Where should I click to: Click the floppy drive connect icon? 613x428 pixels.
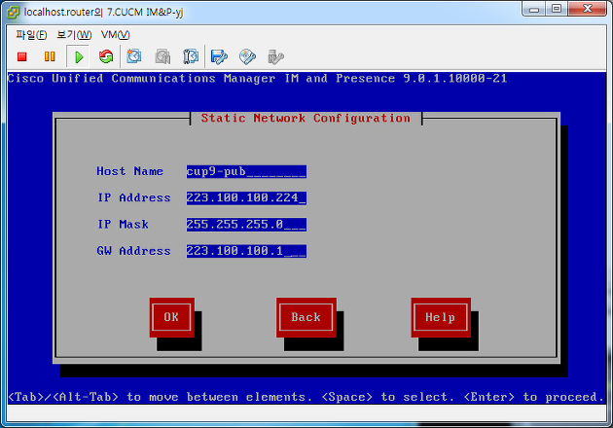(x=219, y=56)
